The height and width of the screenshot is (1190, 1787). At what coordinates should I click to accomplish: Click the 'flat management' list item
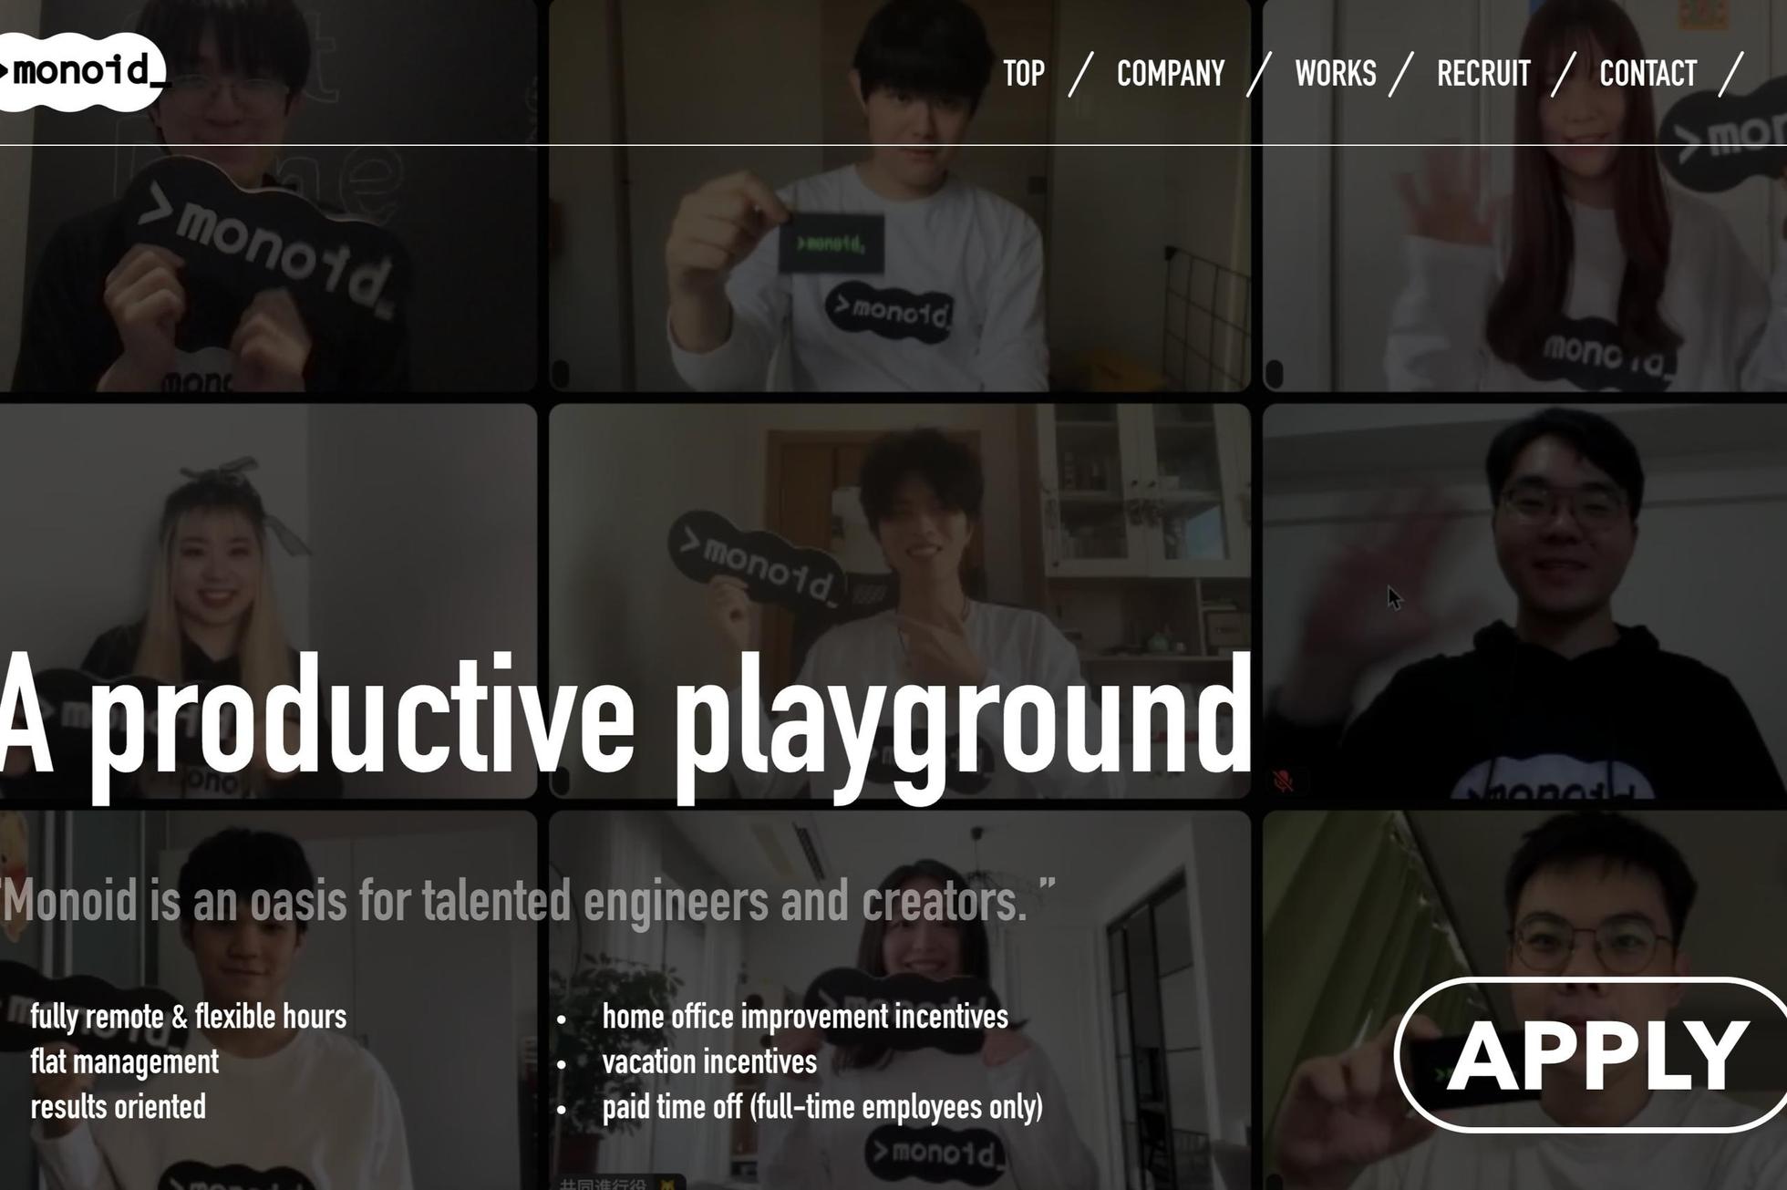coord(125,1062)
